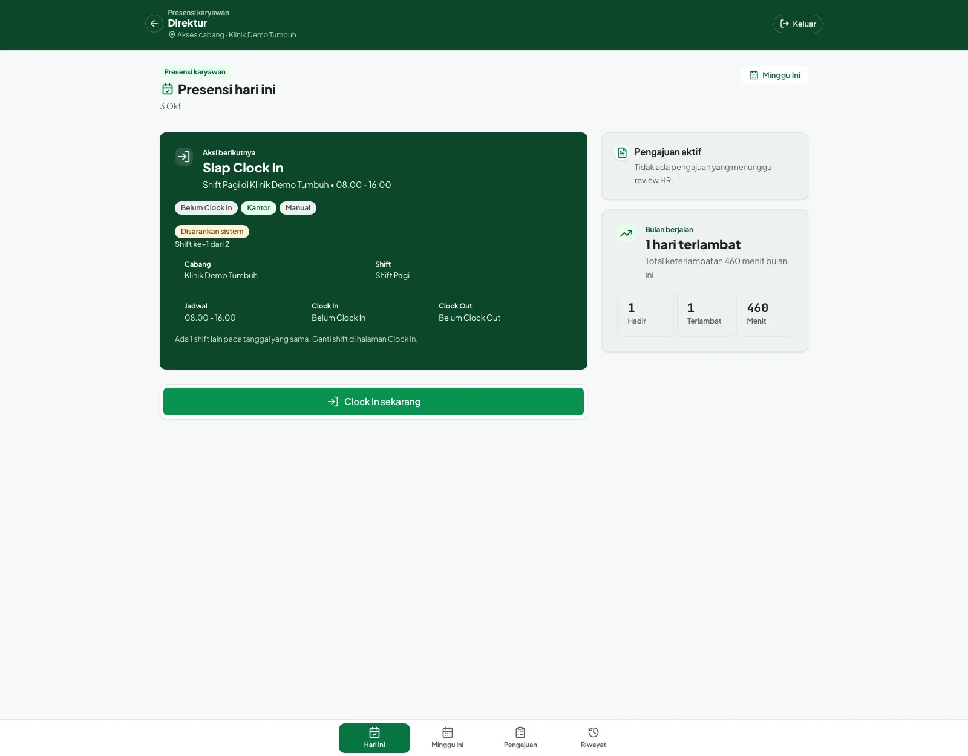Click the 'Siap Clock In' heading
Image resolution: width=968 pixels, height=756 pixels.
tap(243, 168)
